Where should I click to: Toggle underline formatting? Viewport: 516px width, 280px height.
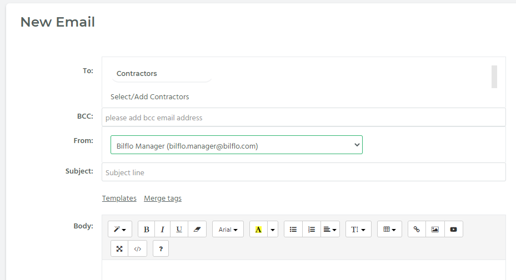[179, 229]
